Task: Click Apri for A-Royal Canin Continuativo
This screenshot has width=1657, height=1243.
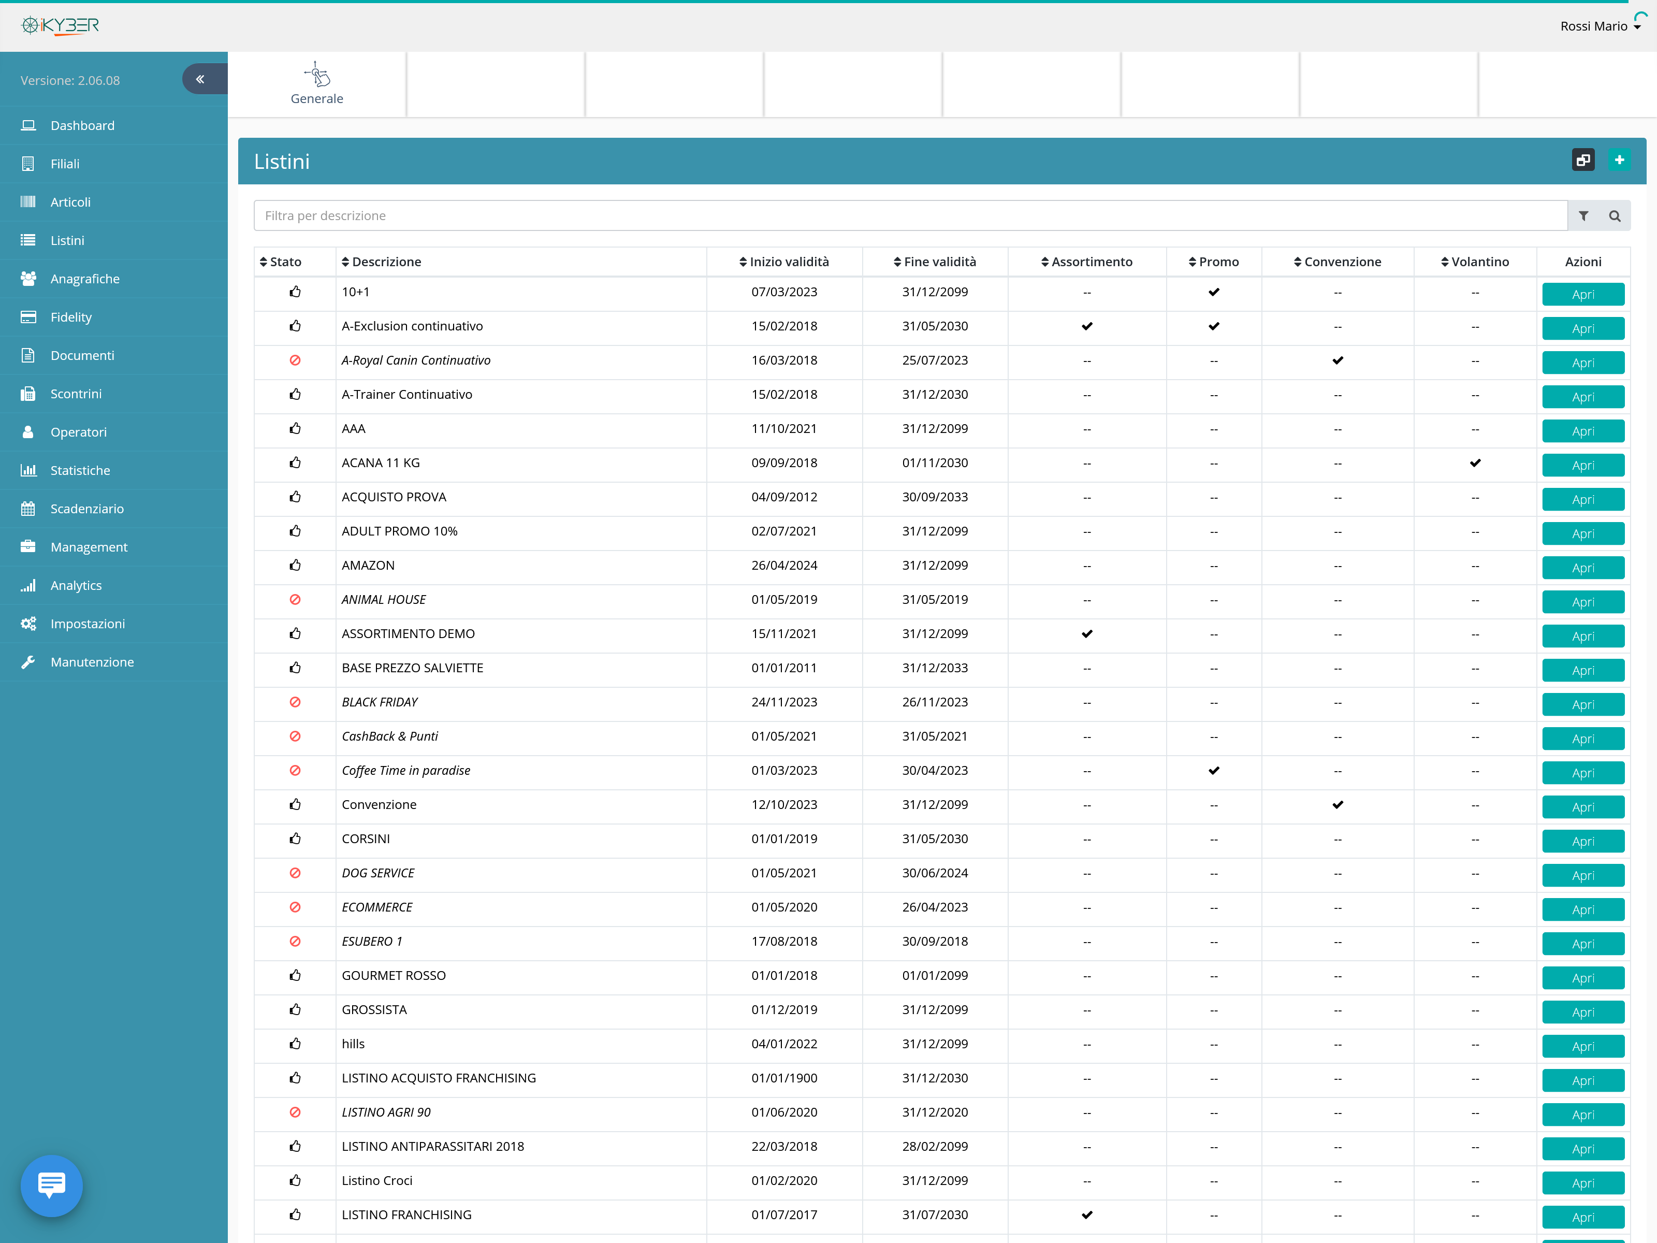Action: coord(1583,363)
